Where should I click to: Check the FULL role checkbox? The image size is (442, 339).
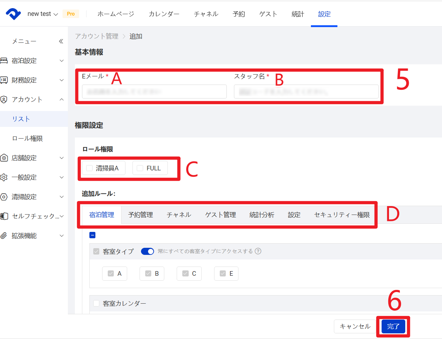[140, 168]
